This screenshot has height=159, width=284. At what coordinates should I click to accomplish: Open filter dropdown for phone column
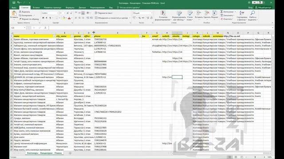[x=140, y=36]
